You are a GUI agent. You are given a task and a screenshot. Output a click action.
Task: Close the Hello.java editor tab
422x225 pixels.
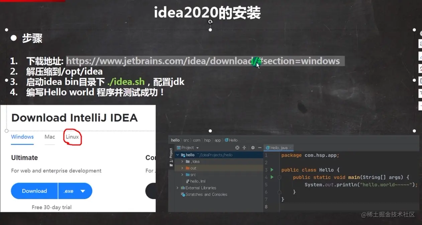pos(291,148)
